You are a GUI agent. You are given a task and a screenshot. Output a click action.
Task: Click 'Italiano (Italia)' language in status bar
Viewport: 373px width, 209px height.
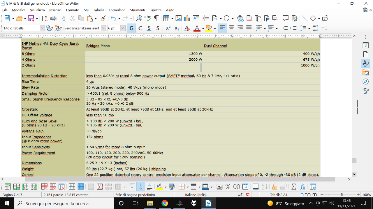coord(196,195)
